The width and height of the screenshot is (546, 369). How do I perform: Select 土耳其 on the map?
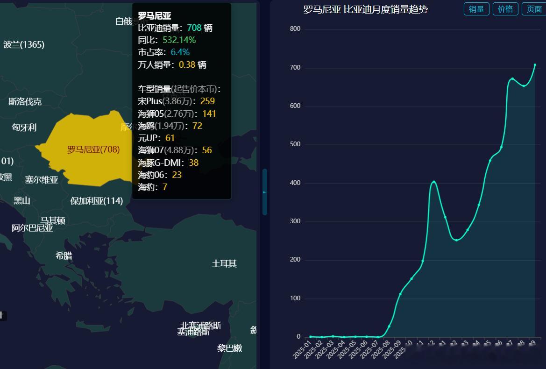[224, 263]
